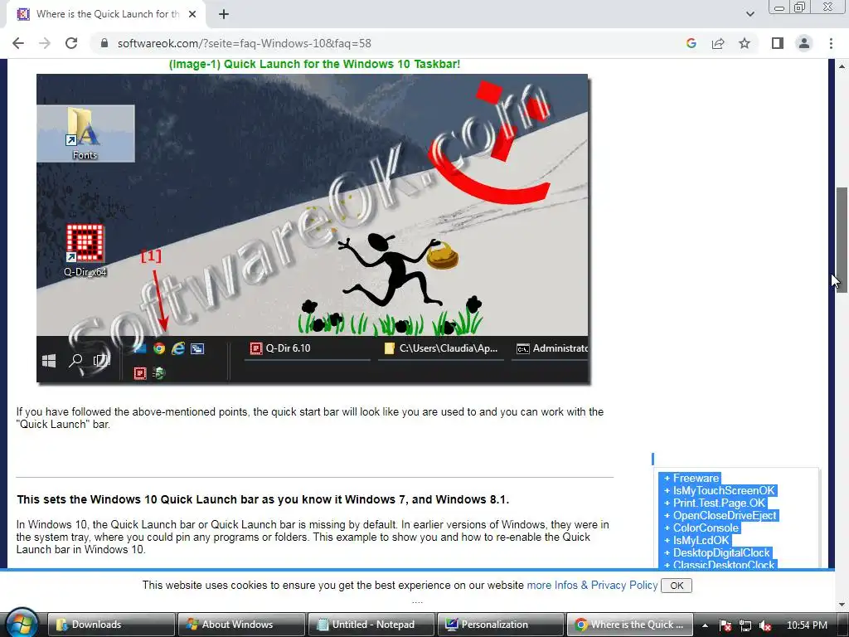
Task: Share this page icon
Action: point(718,43)
